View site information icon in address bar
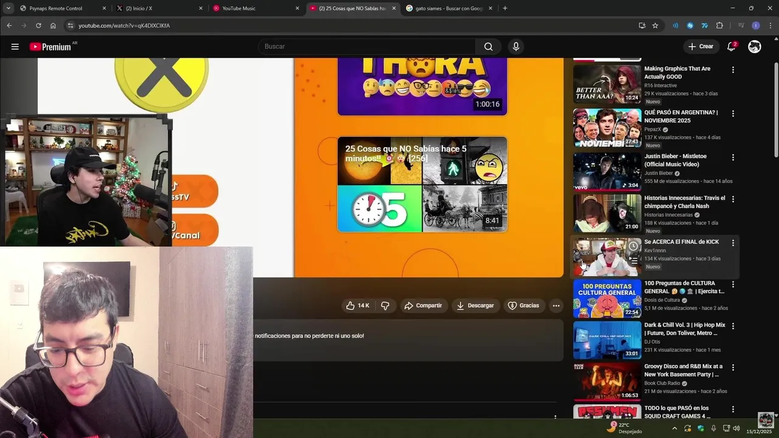The width and height of the screenshot is (779, 438). tap(70, 26)
